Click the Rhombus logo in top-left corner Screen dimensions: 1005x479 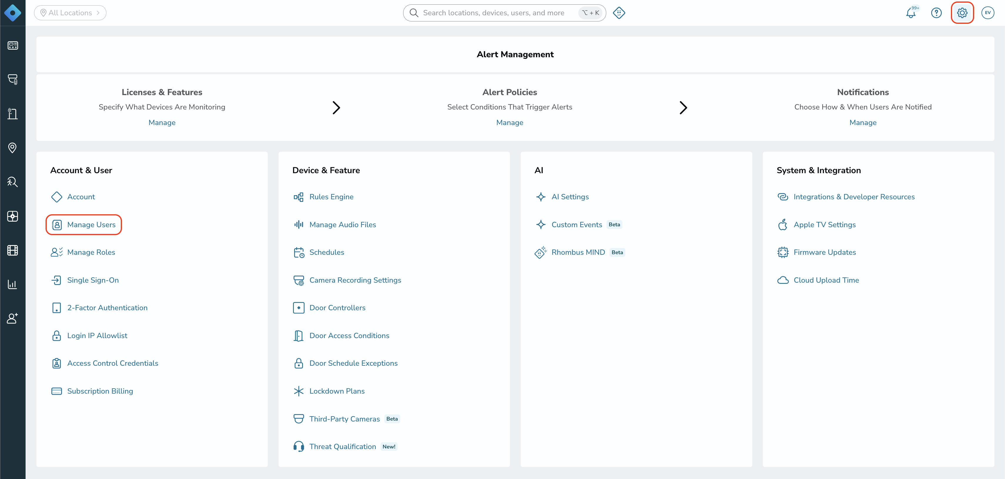pyautogui.click(x=12, y=13)
